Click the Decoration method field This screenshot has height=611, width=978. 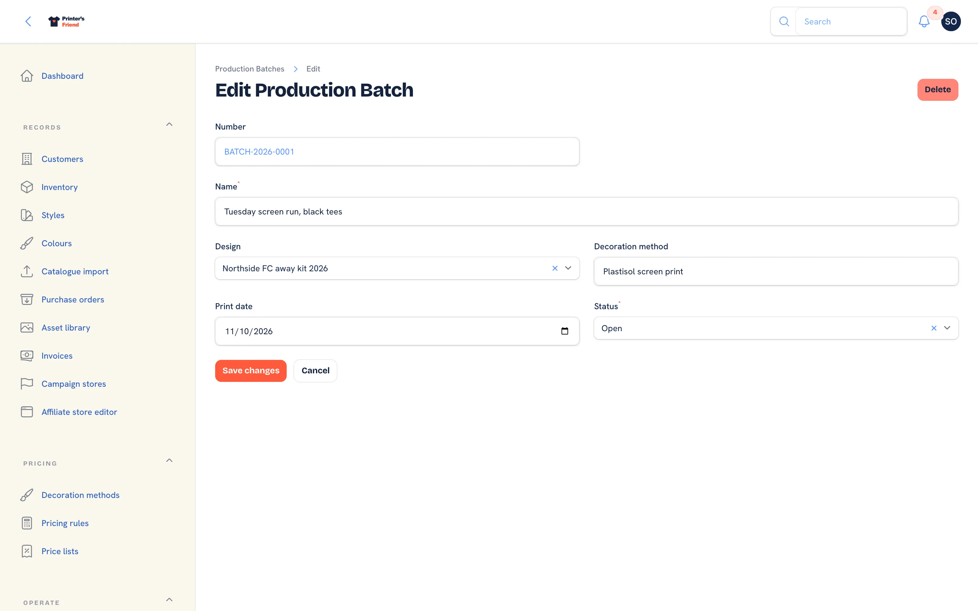pos(776,271)
